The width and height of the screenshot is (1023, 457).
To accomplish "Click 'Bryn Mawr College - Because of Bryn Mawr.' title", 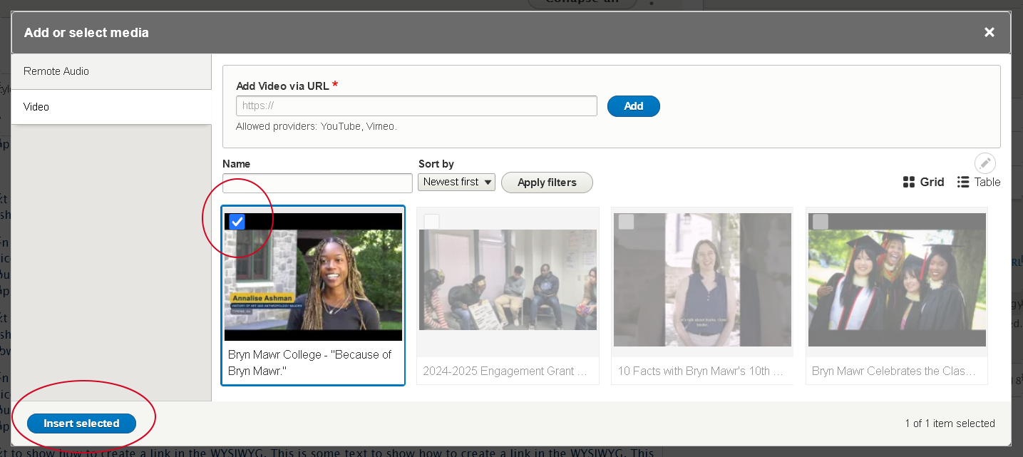I will coord(310,363).
